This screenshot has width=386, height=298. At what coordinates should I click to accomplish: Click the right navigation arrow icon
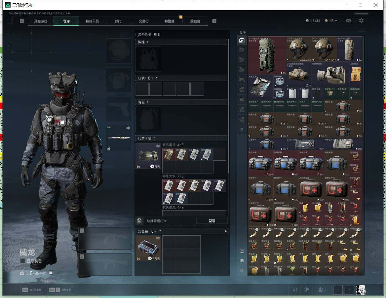(214, 21)
